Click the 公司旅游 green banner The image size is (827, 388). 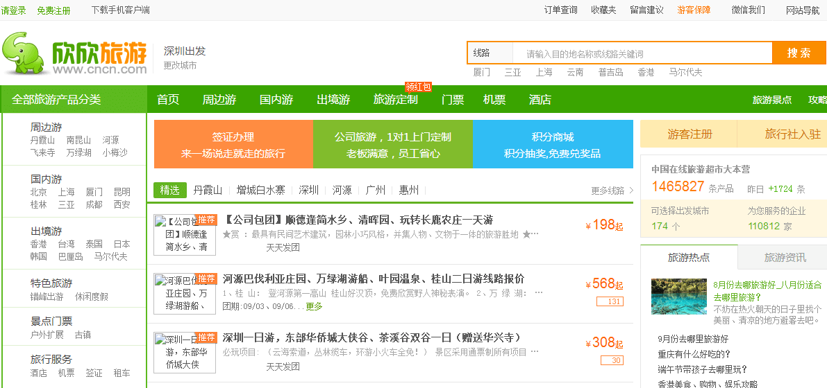(393, 144)
